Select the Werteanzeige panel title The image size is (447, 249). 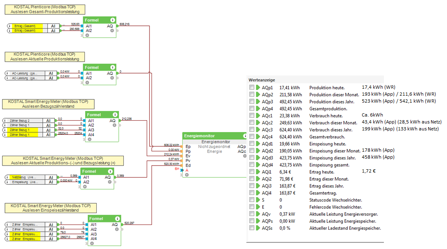pyautogui.click(x=261, y=80)
